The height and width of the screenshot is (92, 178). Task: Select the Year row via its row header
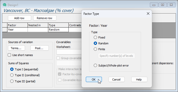pyautogui.click(x=5, y=30)
